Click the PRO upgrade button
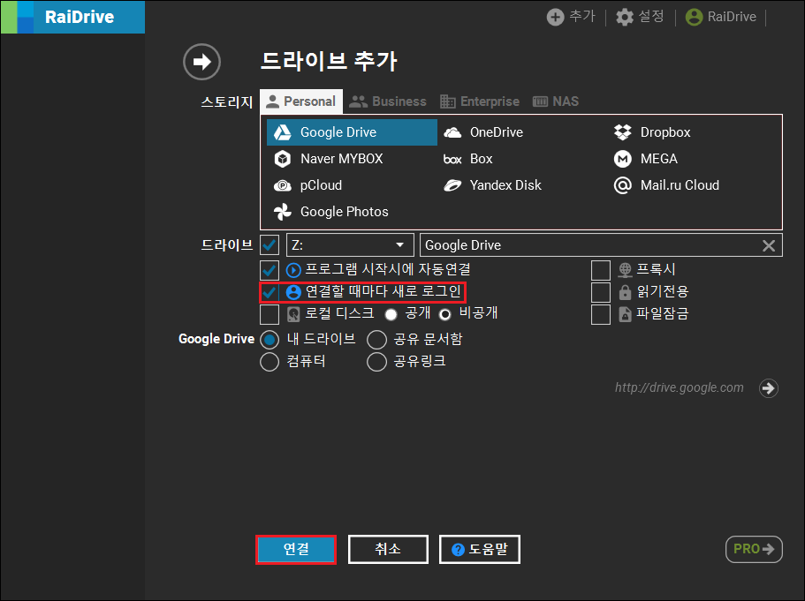This screenshot has height=601, width=805. [x=754, y=550]
